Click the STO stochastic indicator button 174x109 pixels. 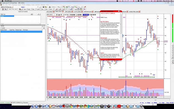tap(46, 9)
